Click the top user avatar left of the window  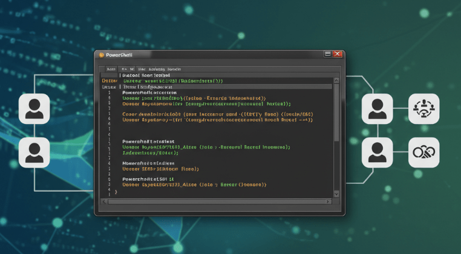click(x=34, y=109)
